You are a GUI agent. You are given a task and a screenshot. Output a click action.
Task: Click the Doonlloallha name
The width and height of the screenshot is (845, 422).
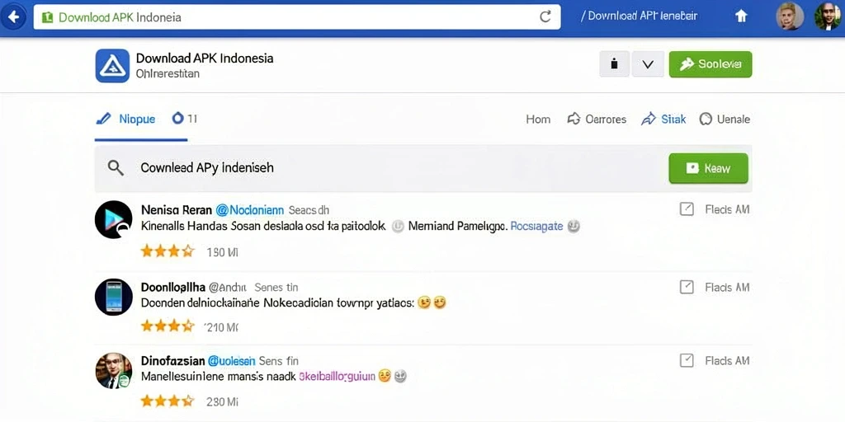(173, 288)
